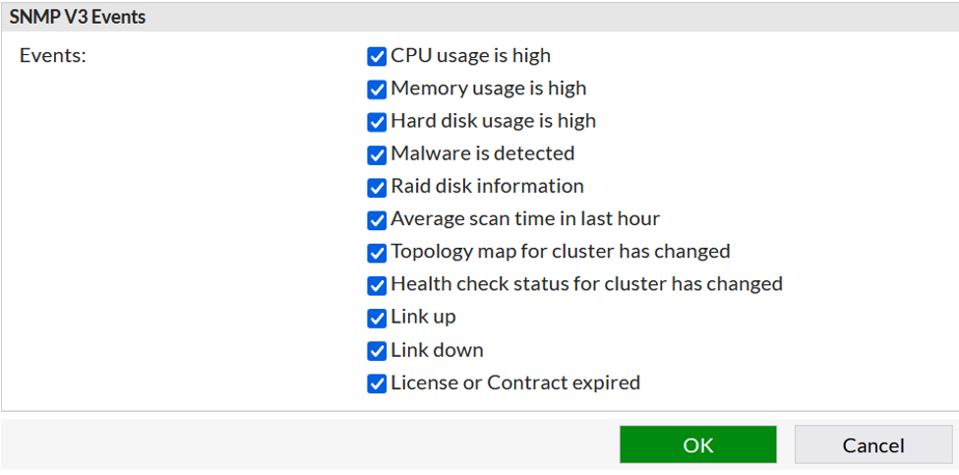This screenshot has height=475, width=959.
Task: Toggle the Hard disk usage is high checkbox
Action: [377, 122]
